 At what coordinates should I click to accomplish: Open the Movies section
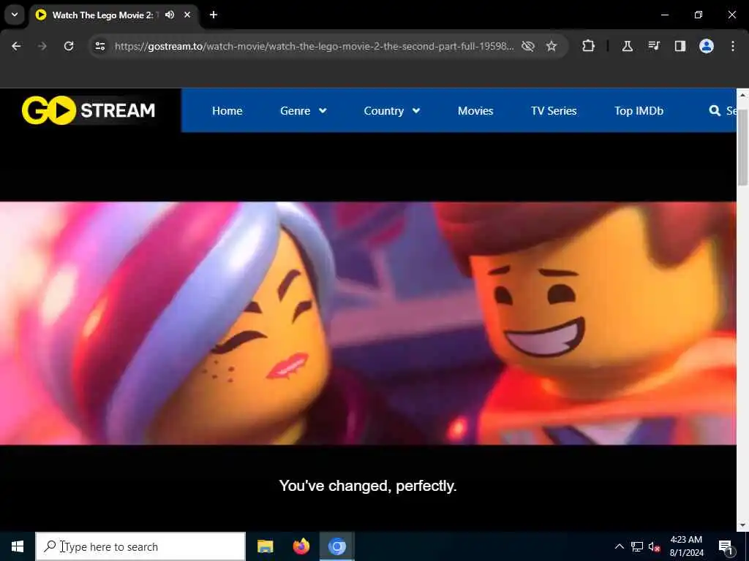tap(475, 111)
